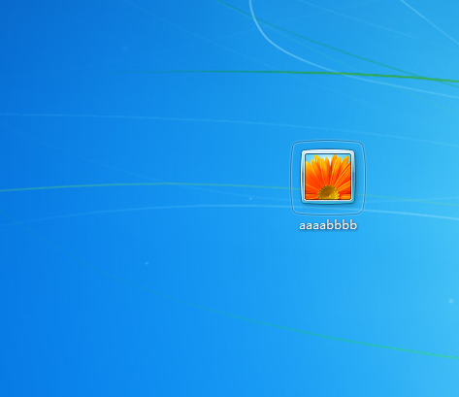Select the orange flower user account picture
This screenshot has width=459, height=397.
(328, 177)
